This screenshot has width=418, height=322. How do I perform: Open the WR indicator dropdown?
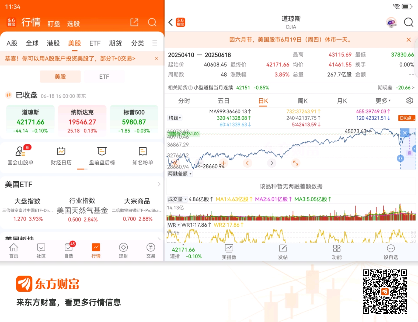[174, 225]
